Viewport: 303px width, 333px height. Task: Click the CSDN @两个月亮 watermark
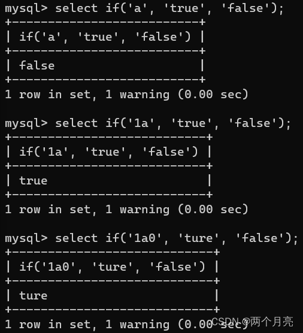253,322
